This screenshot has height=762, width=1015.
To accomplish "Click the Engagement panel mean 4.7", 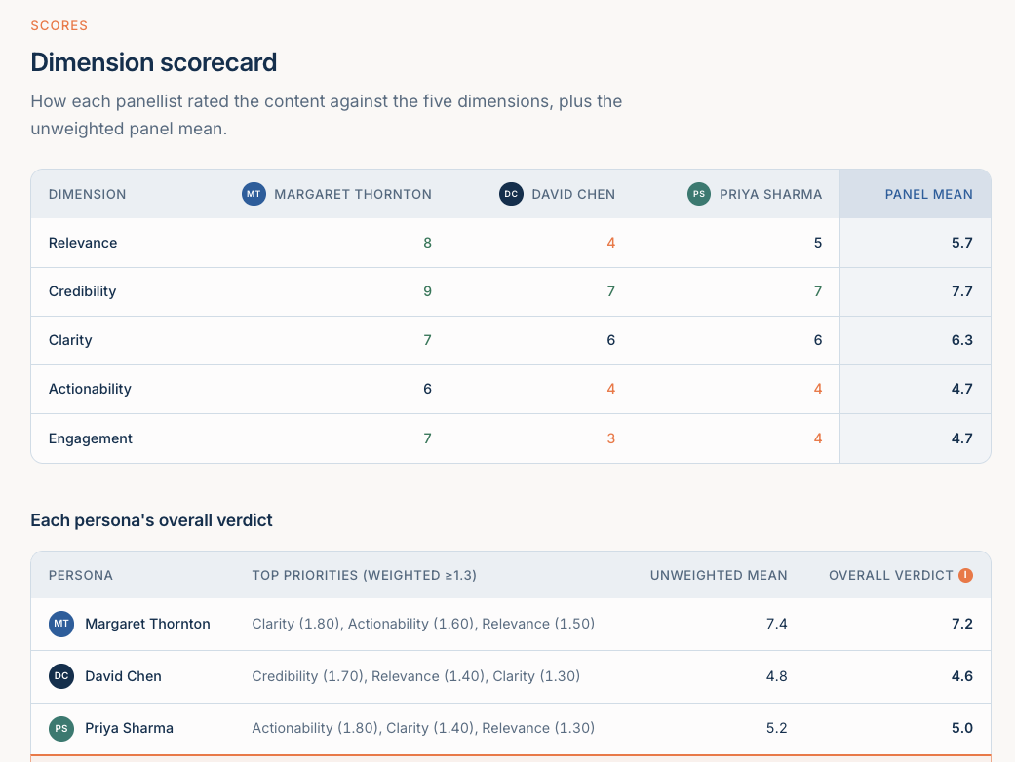I will click(962, 438).
